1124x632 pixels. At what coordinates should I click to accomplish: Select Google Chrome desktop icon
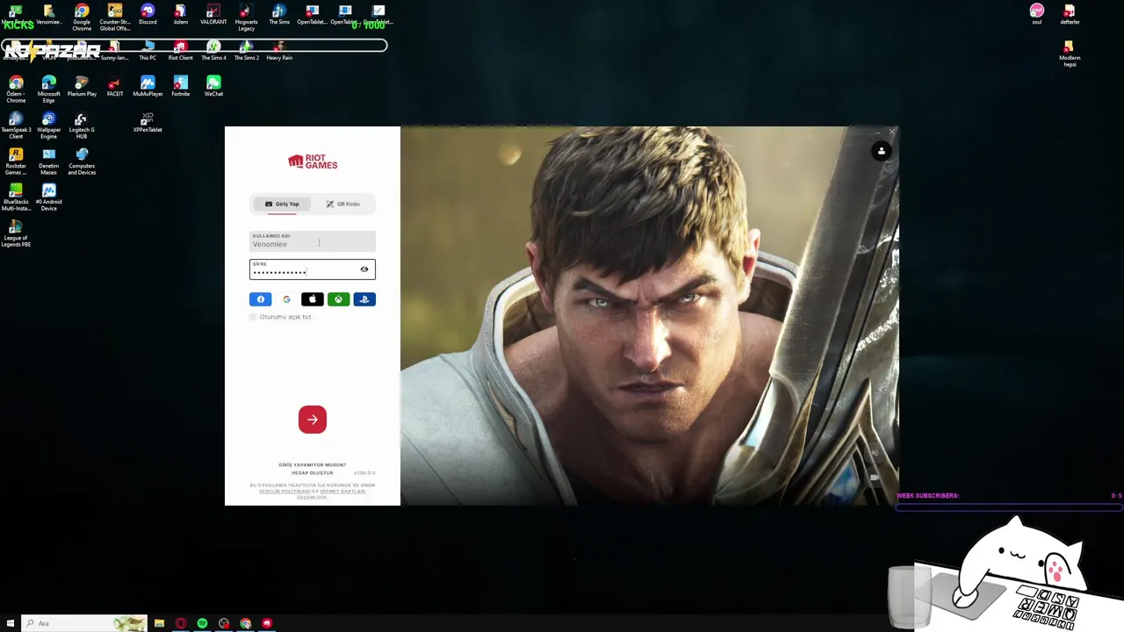click(x=82, y=17)
